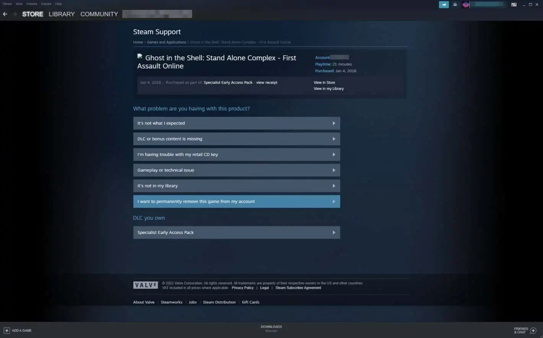Click the game icon beside the title
Viewport: 543px width, 338px height.
coord(140,56)
